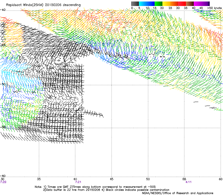
Task: Click the '-55' latitude axis label
Action: (3, 127)
